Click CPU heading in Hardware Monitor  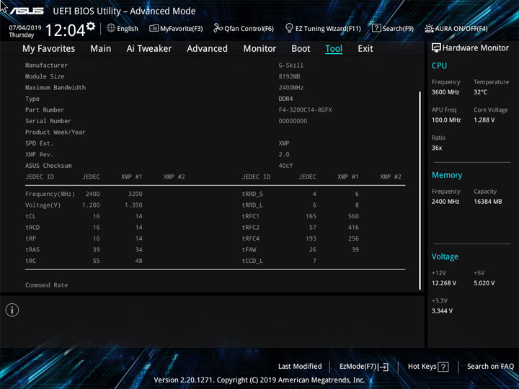click(x=439, y=66)
